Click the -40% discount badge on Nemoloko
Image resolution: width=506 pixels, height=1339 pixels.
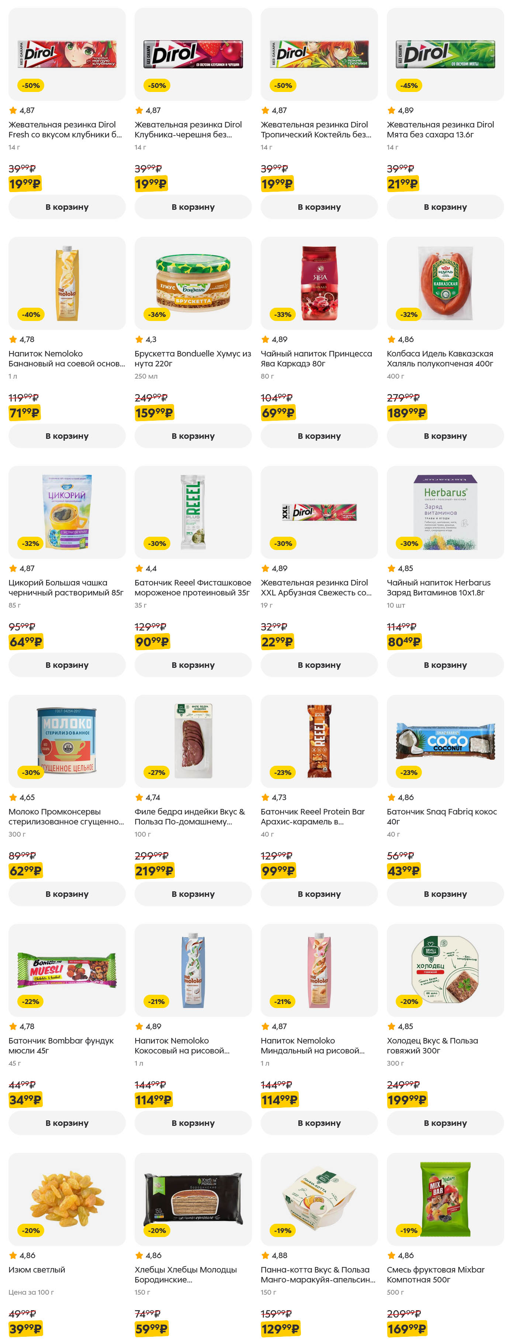coord(31,314)
